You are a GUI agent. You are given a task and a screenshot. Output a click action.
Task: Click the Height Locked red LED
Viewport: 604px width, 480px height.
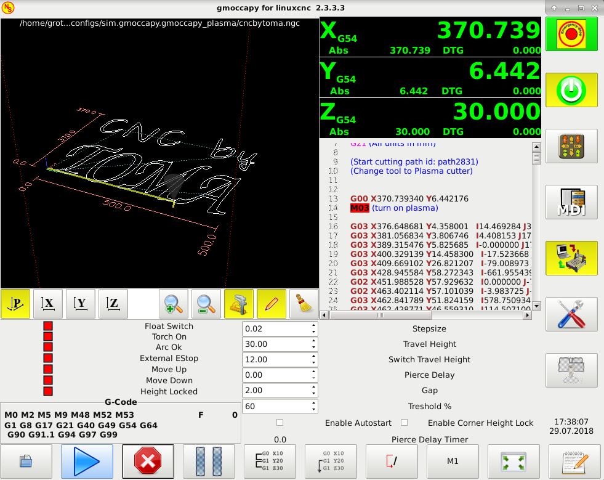[x=48, y=391]
